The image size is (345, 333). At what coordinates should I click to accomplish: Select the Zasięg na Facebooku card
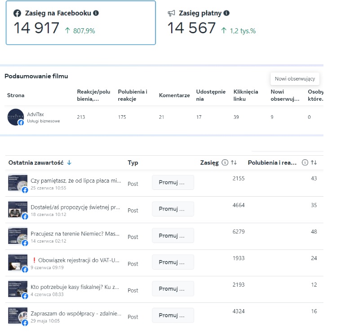coord(81,22)
